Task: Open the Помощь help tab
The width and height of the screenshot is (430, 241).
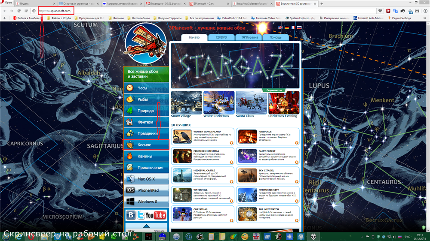Action: click(x=275, y=37)
